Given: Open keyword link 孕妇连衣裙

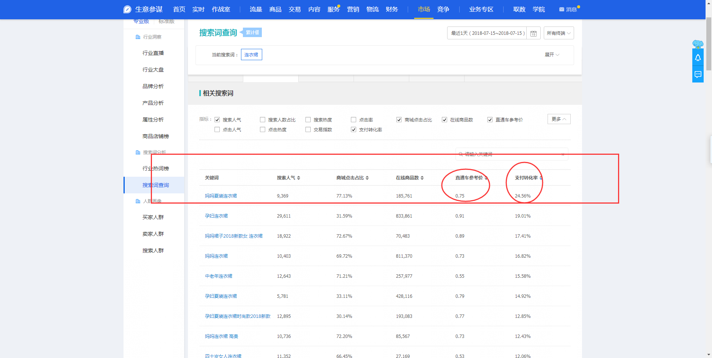Looking at the screenshot, I should pos(216,216).
